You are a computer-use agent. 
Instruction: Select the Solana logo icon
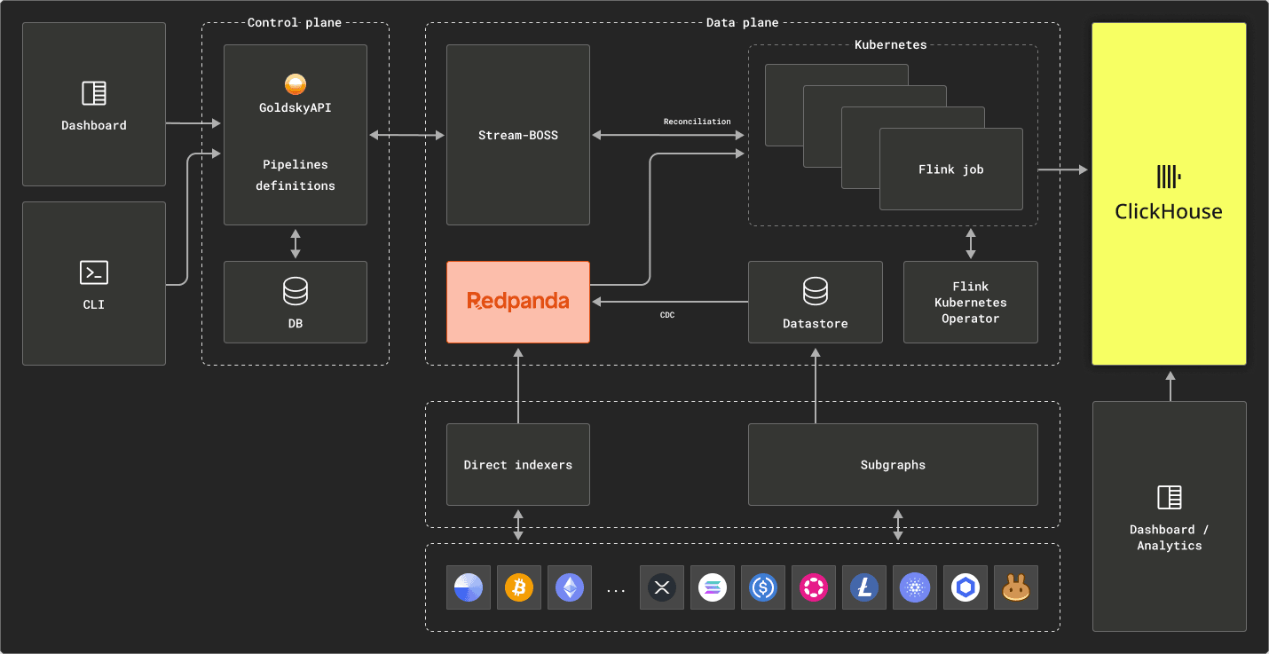pyautogui.click(x=712, y=587)
